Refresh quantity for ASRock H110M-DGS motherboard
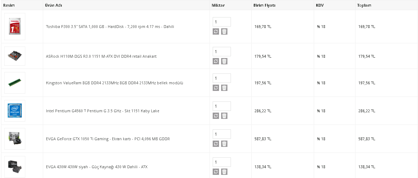The height and width of the screenshot is (178, 418). coord(216,61)
